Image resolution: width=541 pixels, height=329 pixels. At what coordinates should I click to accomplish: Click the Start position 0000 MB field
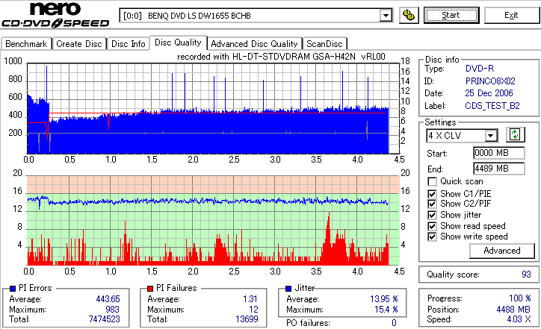[x=499, y=153]
